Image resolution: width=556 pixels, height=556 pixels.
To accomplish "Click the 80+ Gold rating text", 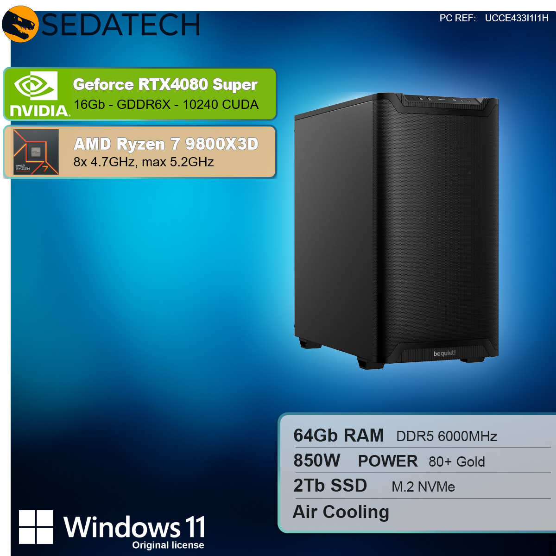I will [x=457, y=462].
